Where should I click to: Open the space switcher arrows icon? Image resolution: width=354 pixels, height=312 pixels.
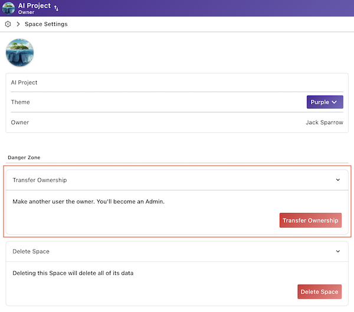[x=57, y=8]
